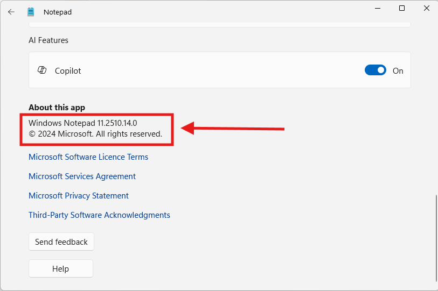438x291 pixels.
Task: Select the Windows Notepad 11.2510.14.0 version text
Action: (x=82, y=123)
